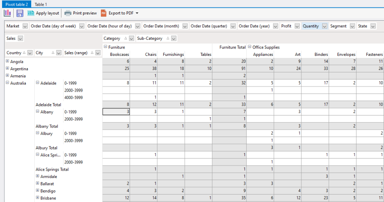
Task: Click the Apply layout icon
Action: click(31, 13)
